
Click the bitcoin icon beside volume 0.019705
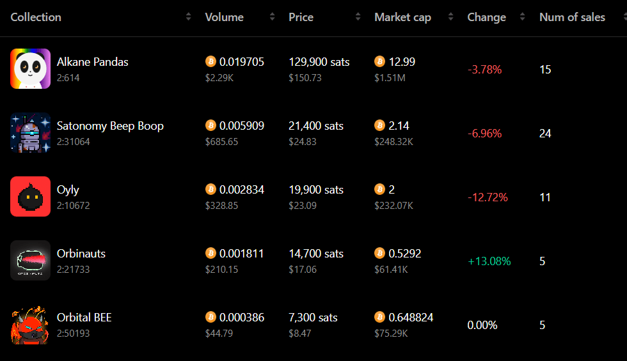coord(210,61)
